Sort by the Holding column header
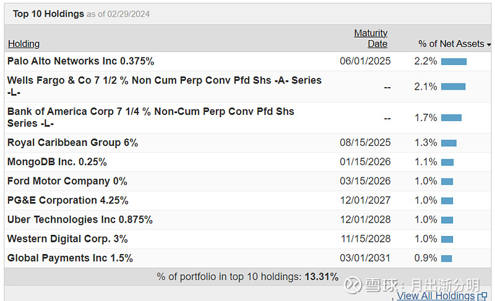The image size is (495, 301). point(24,44)
